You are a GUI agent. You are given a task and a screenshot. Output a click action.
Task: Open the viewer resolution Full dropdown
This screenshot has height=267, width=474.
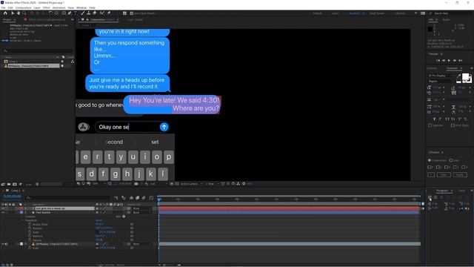tap(158, 184)
